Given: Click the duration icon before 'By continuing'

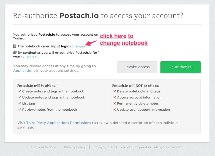Looking at the screenshot, I should coord(15,53).
